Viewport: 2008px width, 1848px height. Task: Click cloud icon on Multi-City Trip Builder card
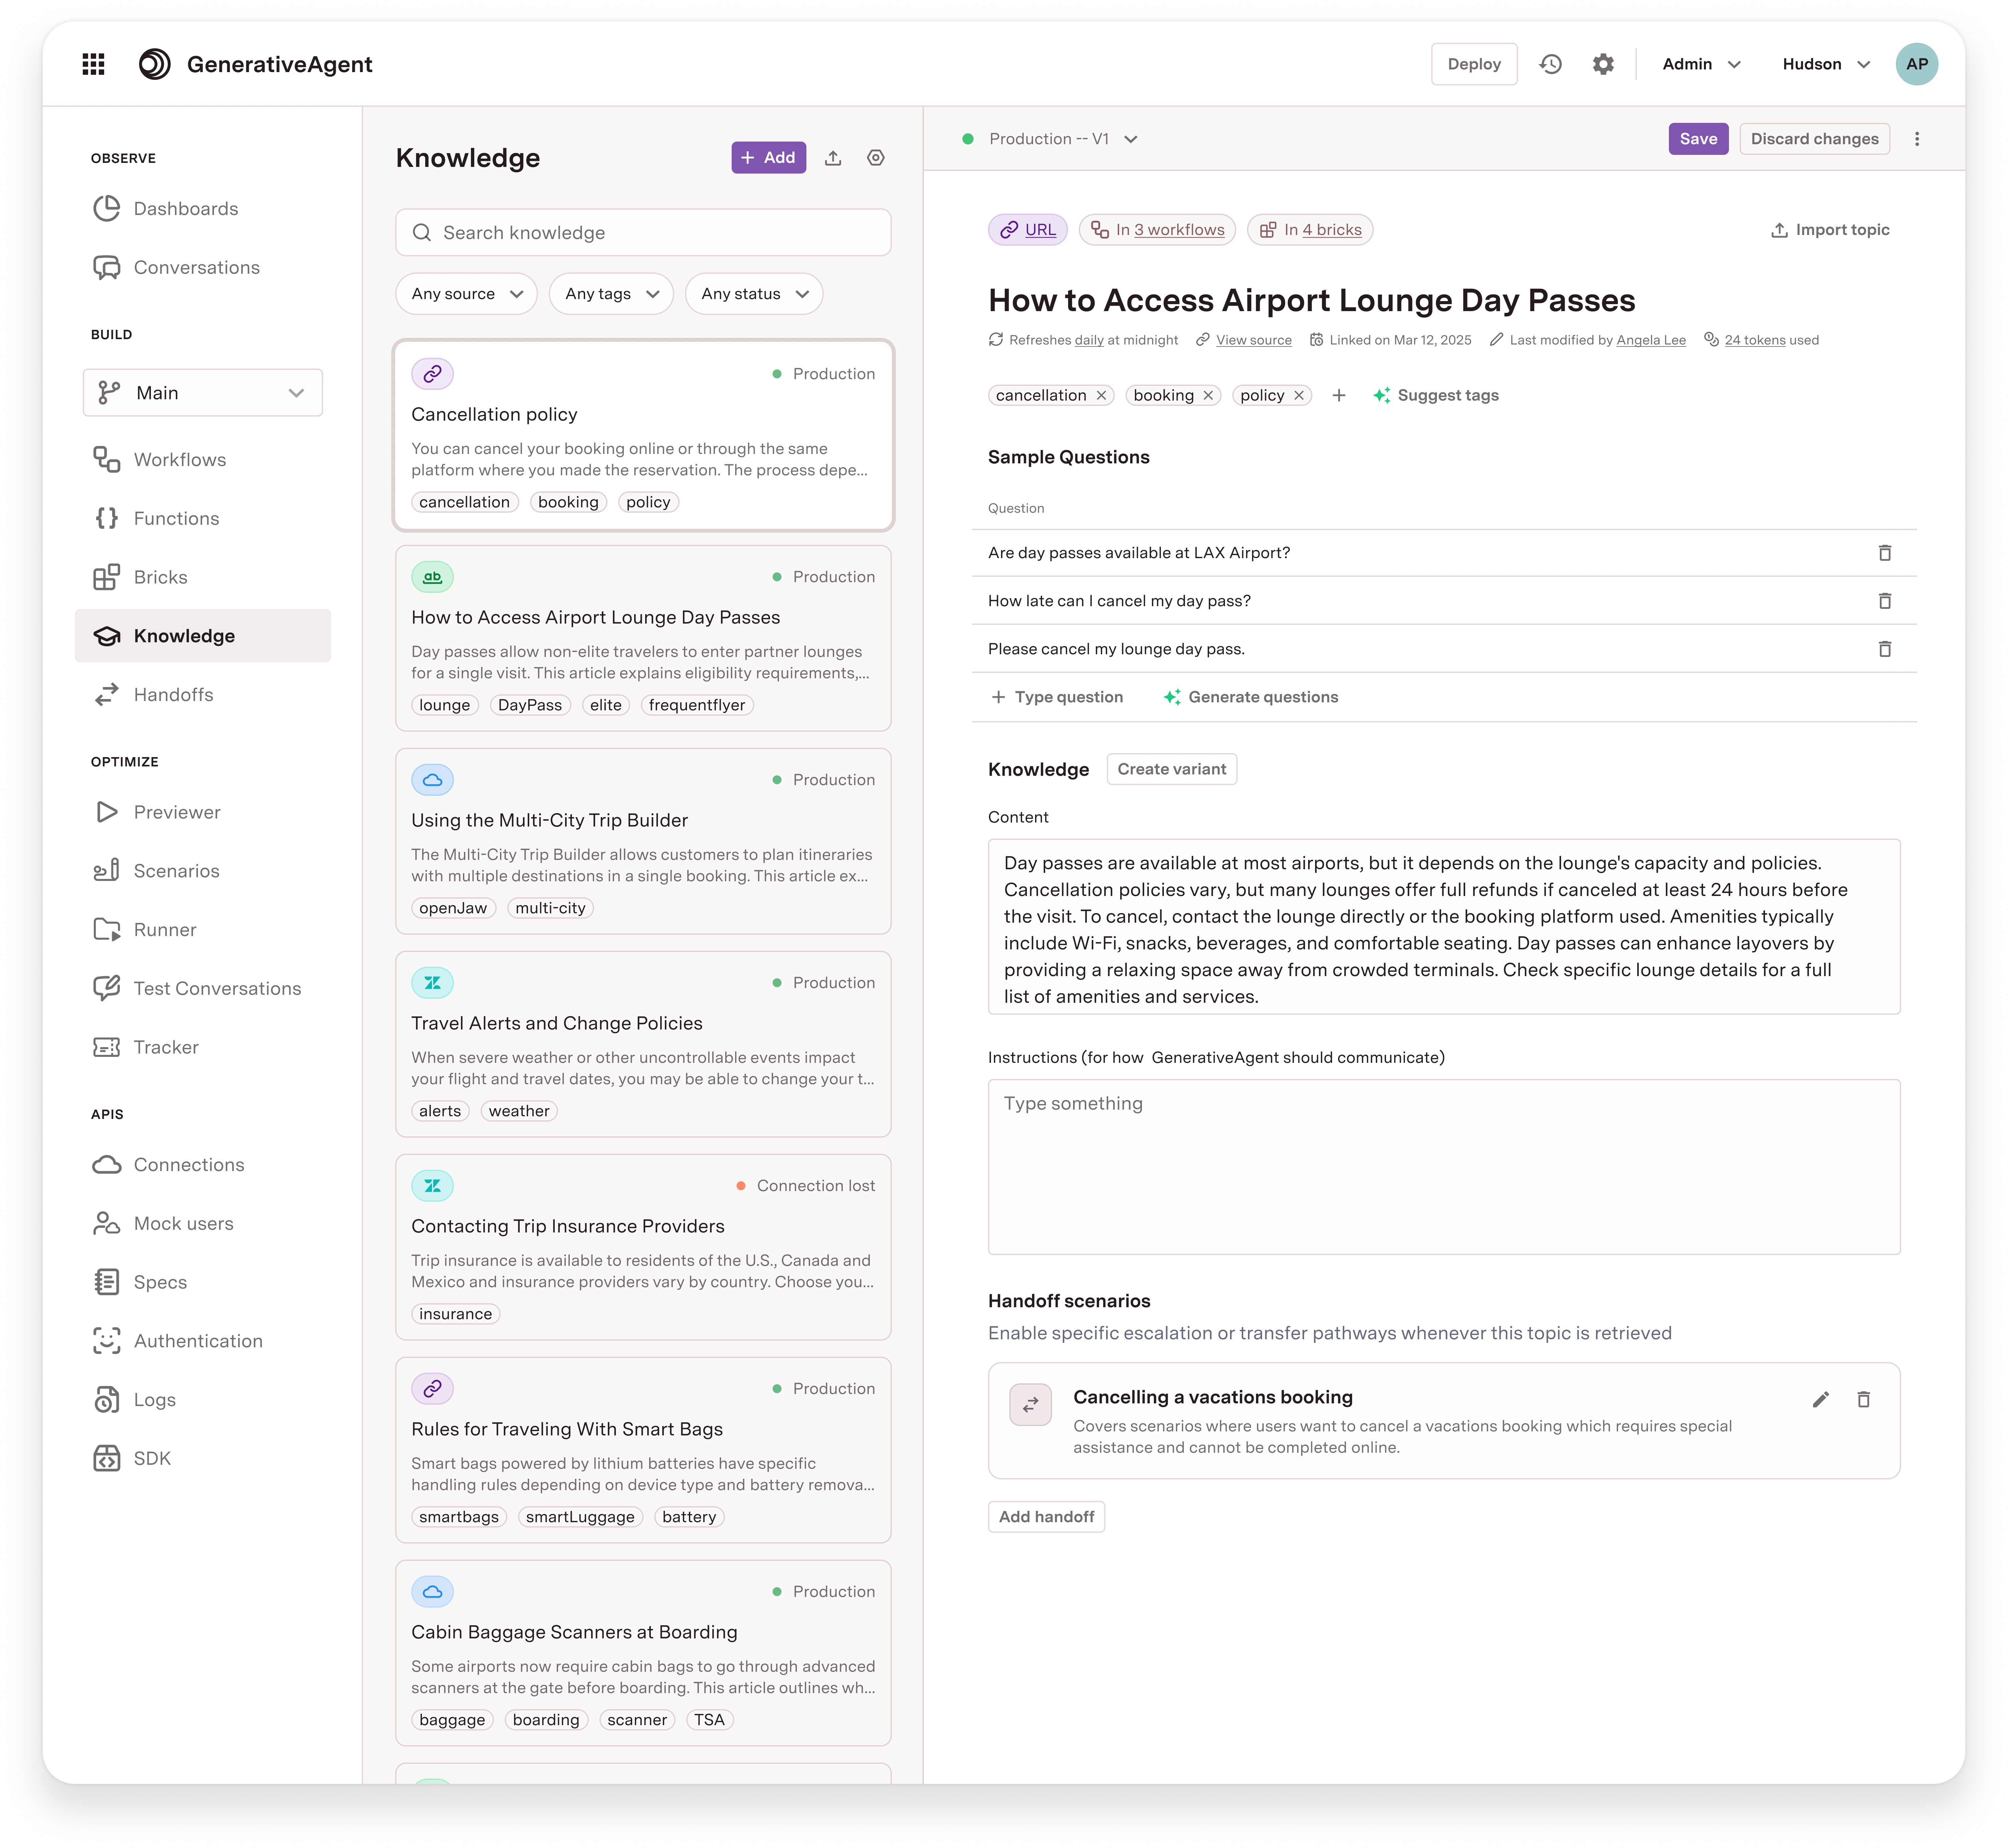click(x=432, y=780)
